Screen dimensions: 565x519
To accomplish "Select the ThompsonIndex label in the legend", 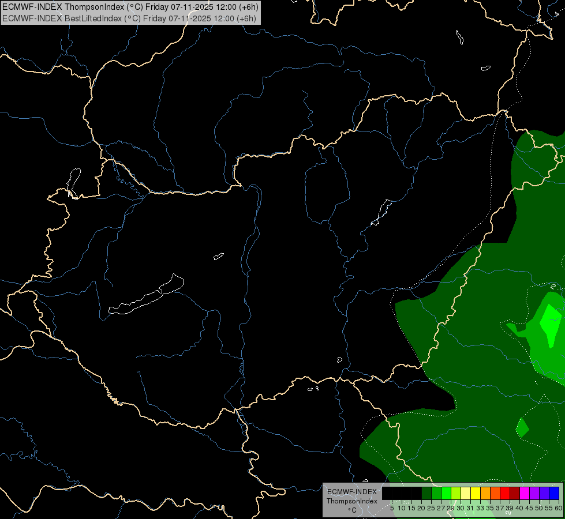I will pos(352,501).
